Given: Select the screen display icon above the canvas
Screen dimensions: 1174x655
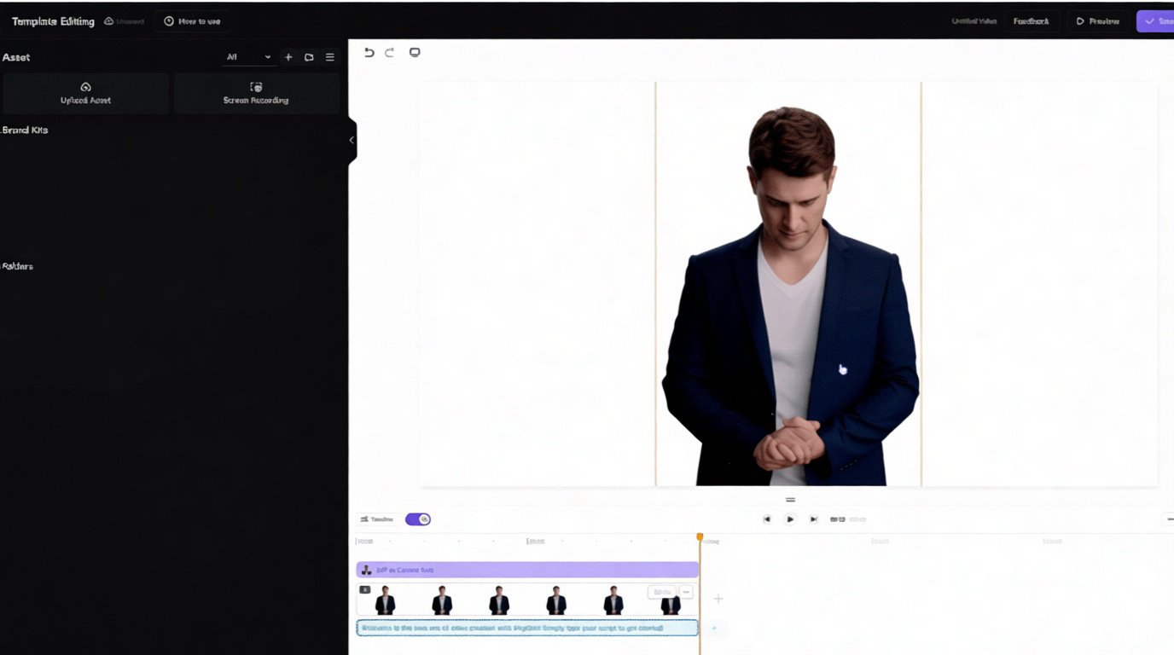Looking at the screenshot, I should point(416,52).
